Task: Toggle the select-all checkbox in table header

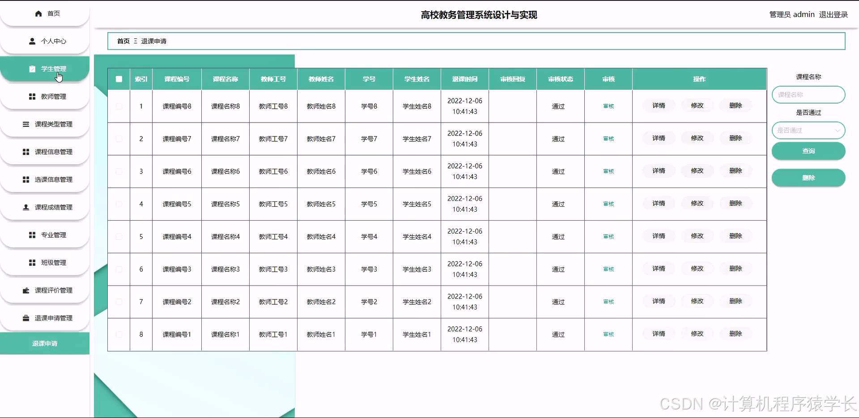Action: (x=119, y=79)
